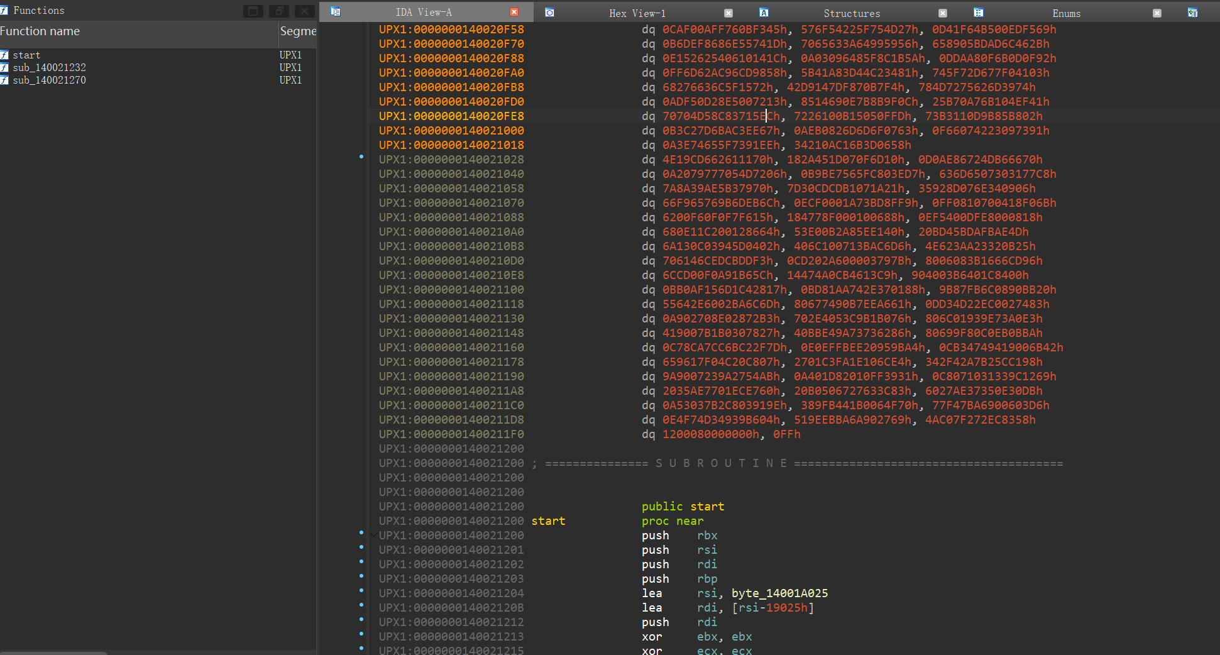1220x655 pixels.
Task: Float the Functions panel with restore button
Action: [x=279, y=11]
